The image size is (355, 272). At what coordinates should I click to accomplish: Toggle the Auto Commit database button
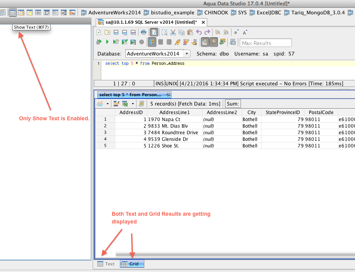(152, 42)
